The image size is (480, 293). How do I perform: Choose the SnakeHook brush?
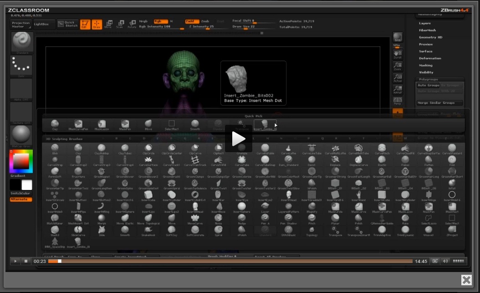[x=148, y=231]
